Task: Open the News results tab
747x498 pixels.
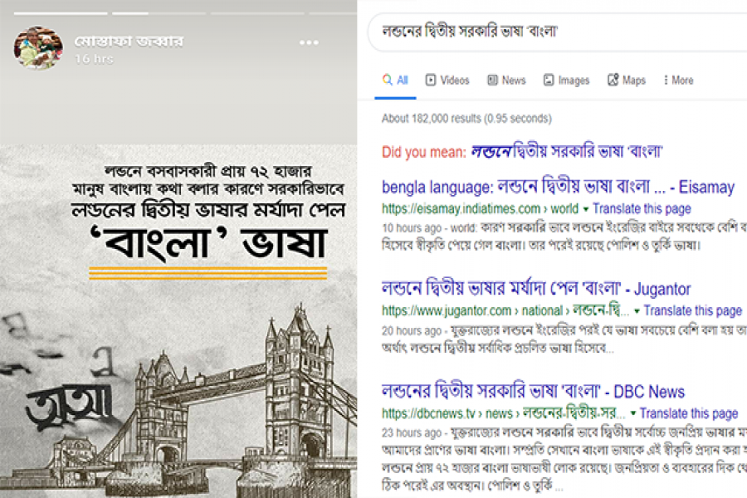Action: coord(506,81)
